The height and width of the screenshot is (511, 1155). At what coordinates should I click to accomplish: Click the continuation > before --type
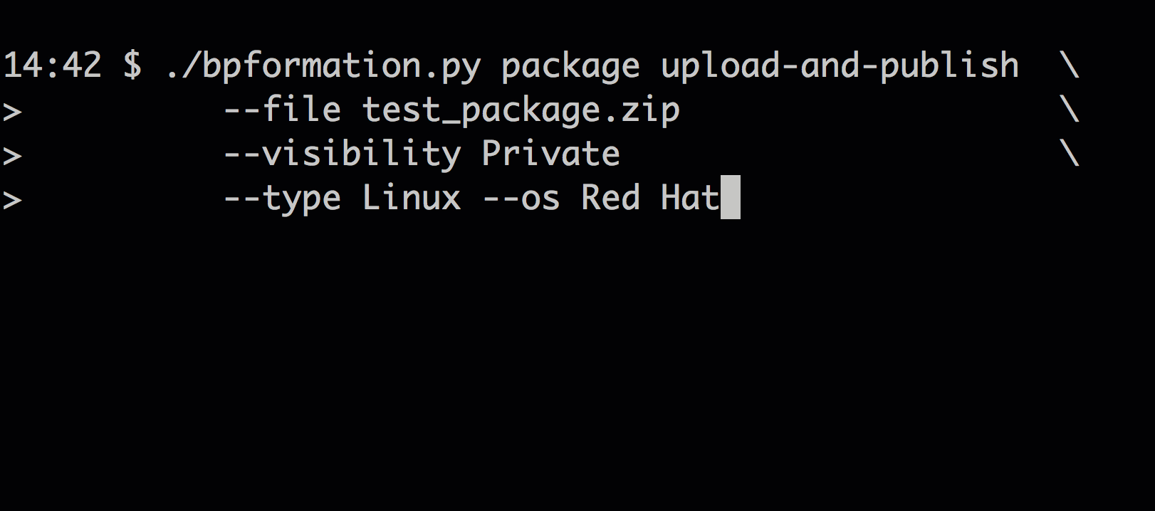(x=13, y=201)
